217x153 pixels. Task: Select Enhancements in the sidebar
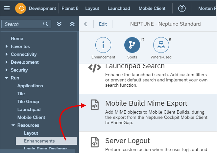46,141
